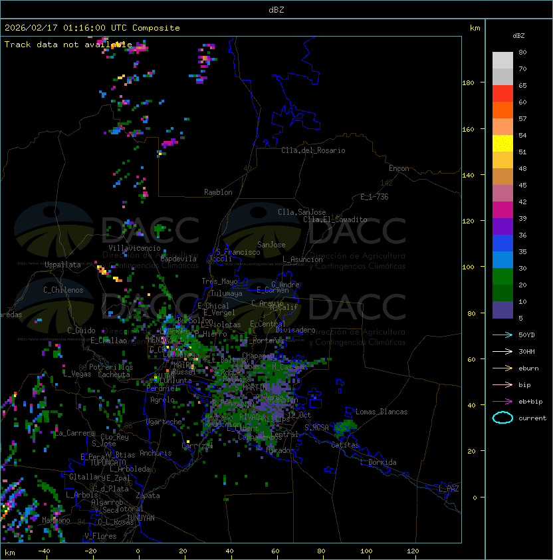Image resolution: width=553 pixels, height=560 pixels.
Task: Click legend value '57' beside the color bar
Action: 522,118
